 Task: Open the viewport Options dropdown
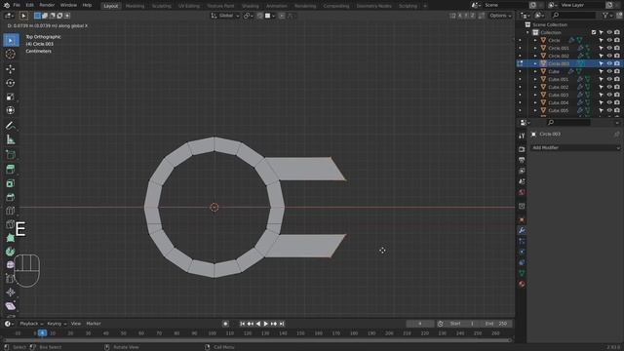pos(500,16)
